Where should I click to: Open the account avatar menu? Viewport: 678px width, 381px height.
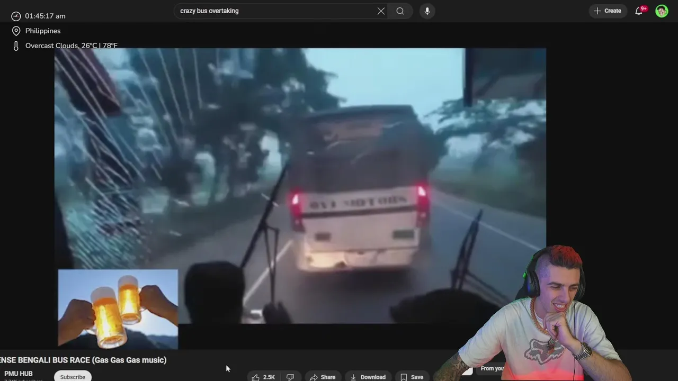(662, 11)
